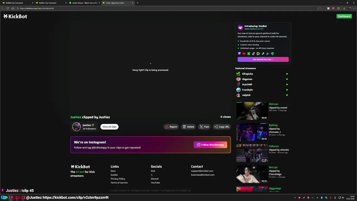The height and width of the screenshot is (201, 357).
Task: Click the Kick platform icon in VoxBot ad
Action: [249, 54]
